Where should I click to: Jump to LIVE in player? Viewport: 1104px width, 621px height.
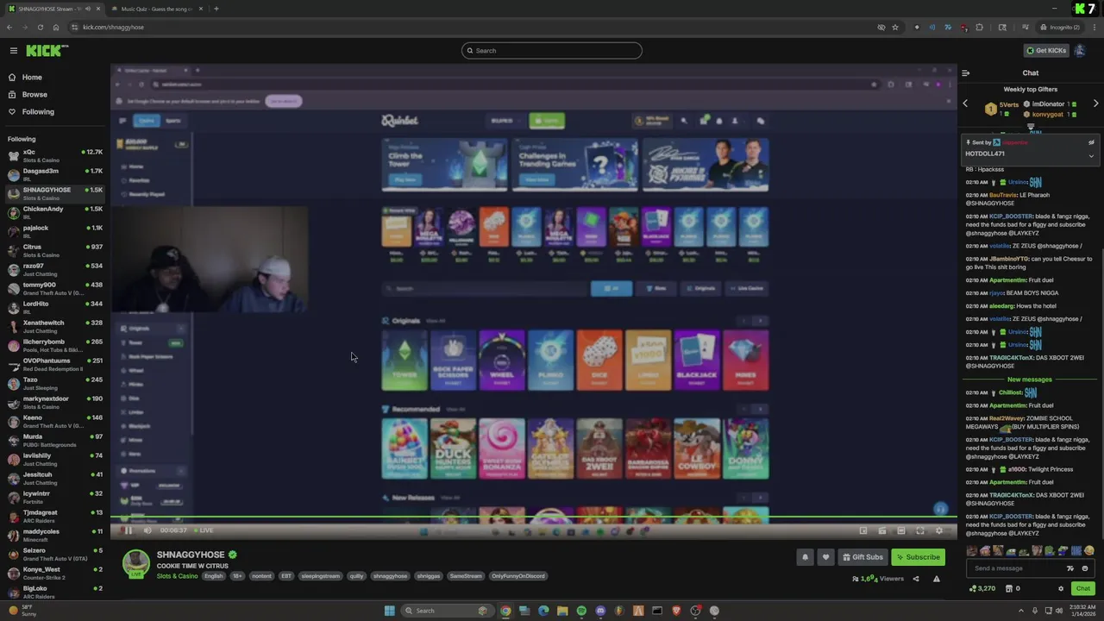coord(204,530)
